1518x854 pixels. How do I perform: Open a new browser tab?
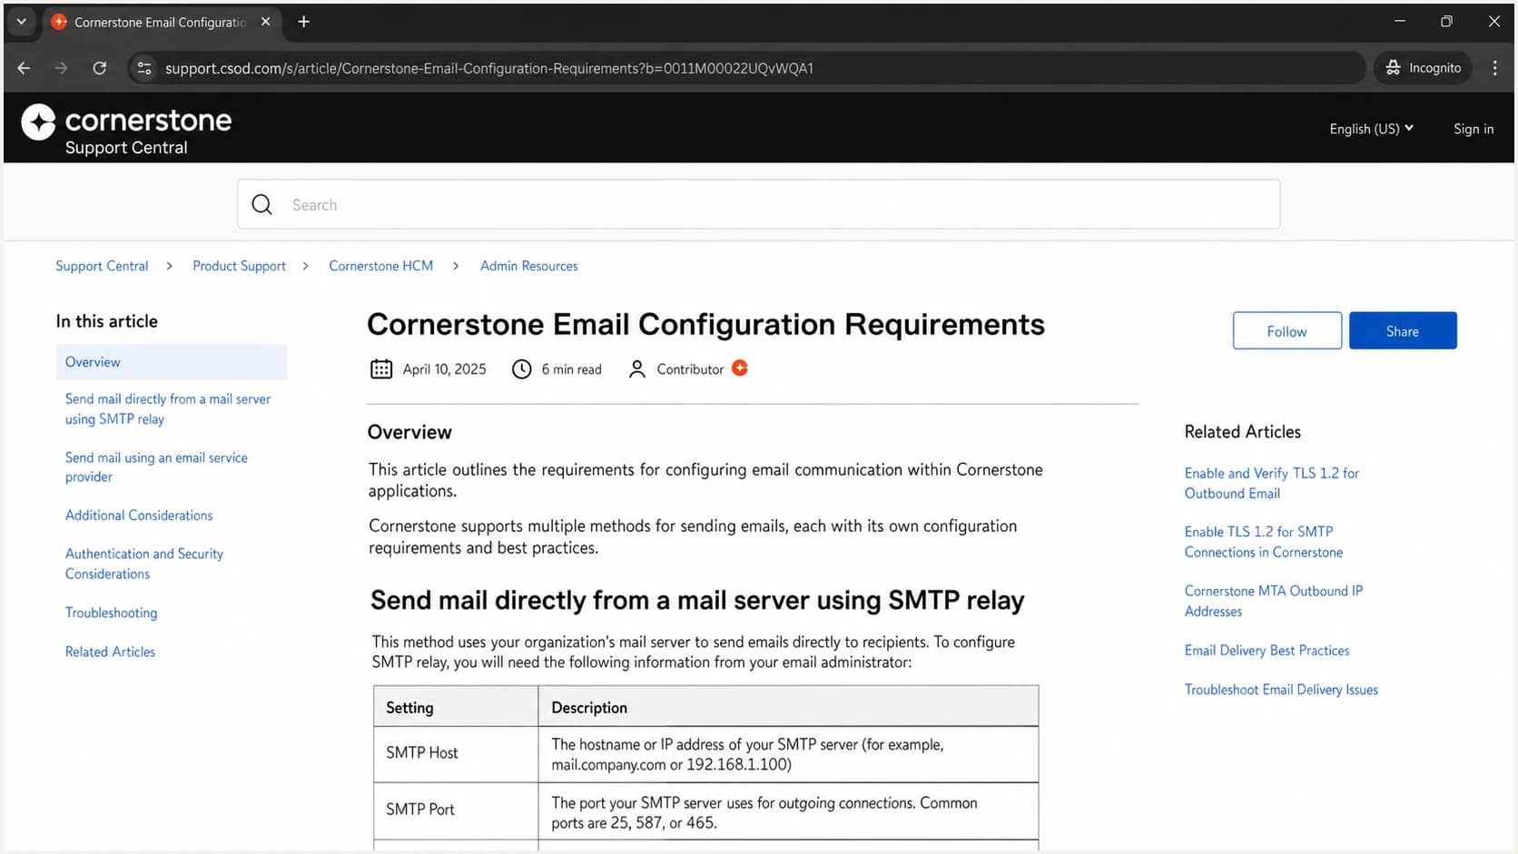point(303,22)
